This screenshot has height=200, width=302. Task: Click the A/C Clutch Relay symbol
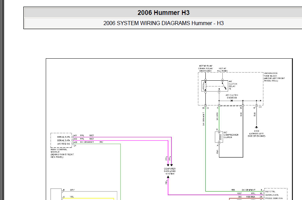tap(215, 86)
